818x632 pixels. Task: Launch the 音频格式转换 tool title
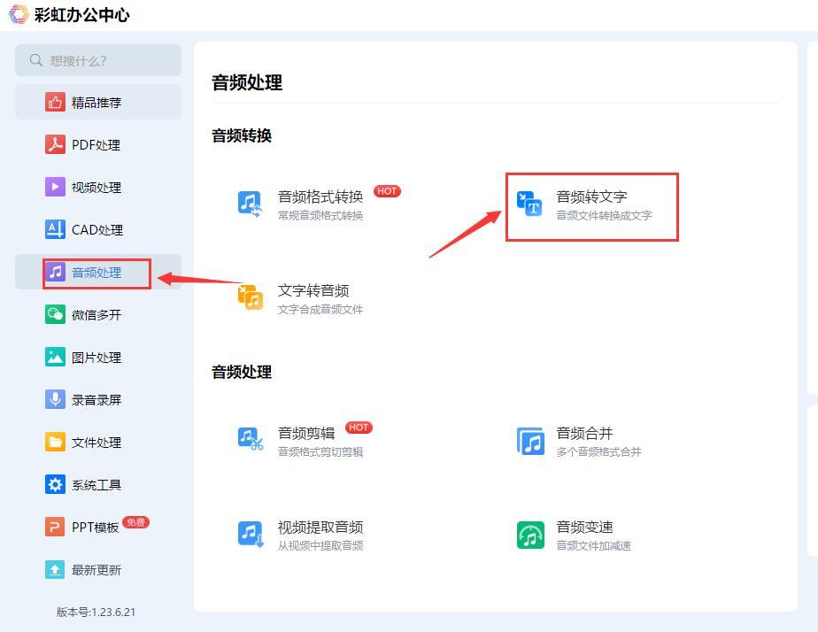tap(320, 197)
